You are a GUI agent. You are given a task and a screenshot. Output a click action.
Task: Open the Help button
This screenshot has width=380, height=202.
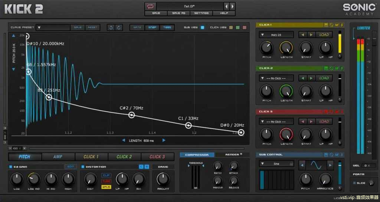(224, 13)
